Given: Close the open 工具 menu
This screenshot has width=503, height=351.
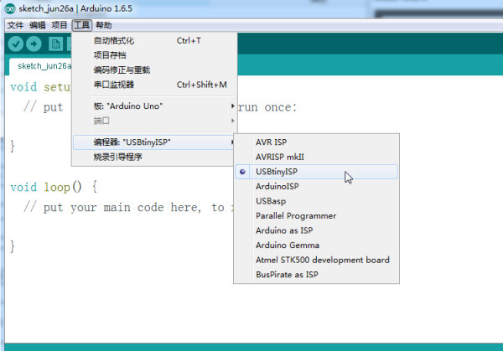Looking at the screenshot, I should tap(82, 25).
